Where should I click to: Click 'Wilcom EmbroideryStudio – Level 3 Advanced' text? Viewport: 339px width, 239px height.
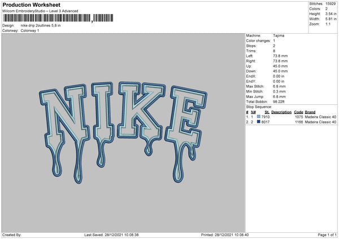pos(40,11)
